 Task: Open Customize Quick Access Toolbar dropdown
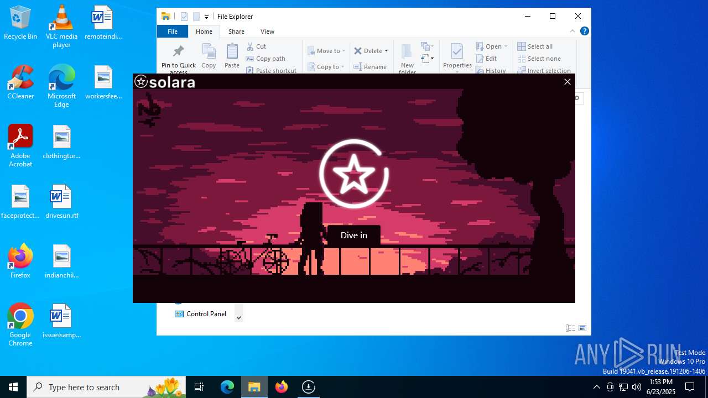pos(206,17)
